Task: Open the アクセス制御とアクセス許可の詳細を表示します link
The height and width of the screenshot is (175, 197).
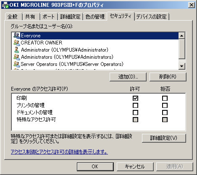Action: pos(59,152)
